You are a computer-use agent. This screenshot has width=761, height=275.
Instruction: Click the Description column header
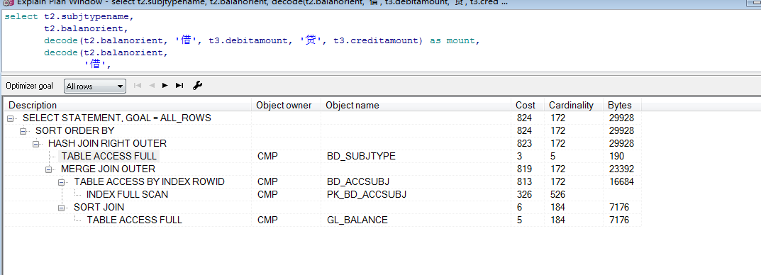(128, 105)
